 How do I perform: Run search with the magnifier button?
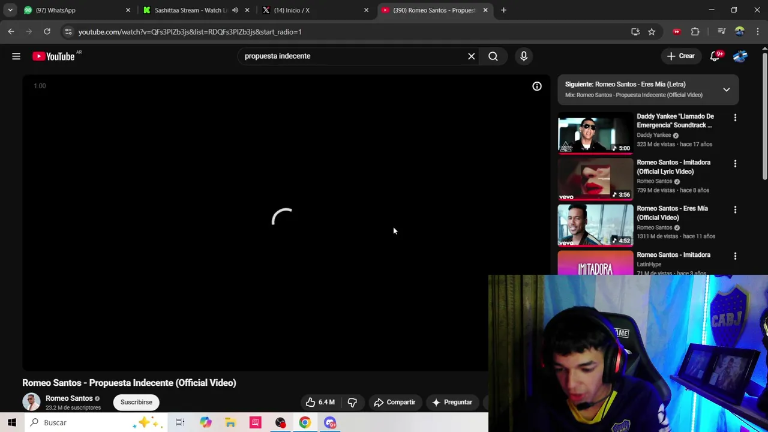[493, 56]
